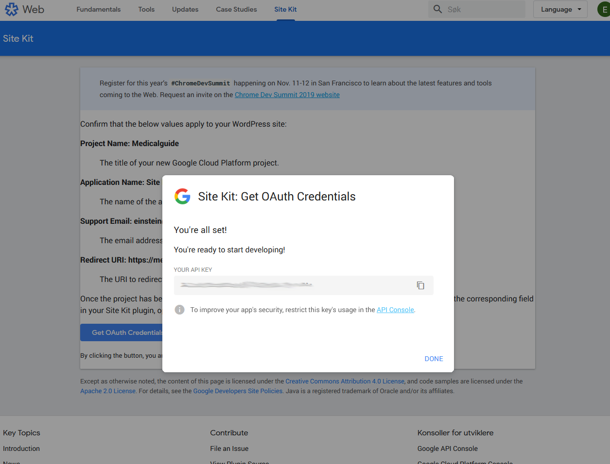Open the Tools menu
The height and width of the screenshot is (464, 610).
(x=146, y=9)
